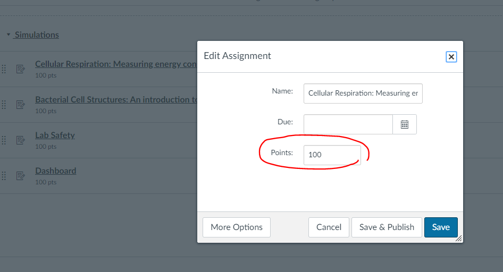This screenshot has width=503, height=272.
Task: Close the Edit Assignment dialog
Action: tap(451, 57)
